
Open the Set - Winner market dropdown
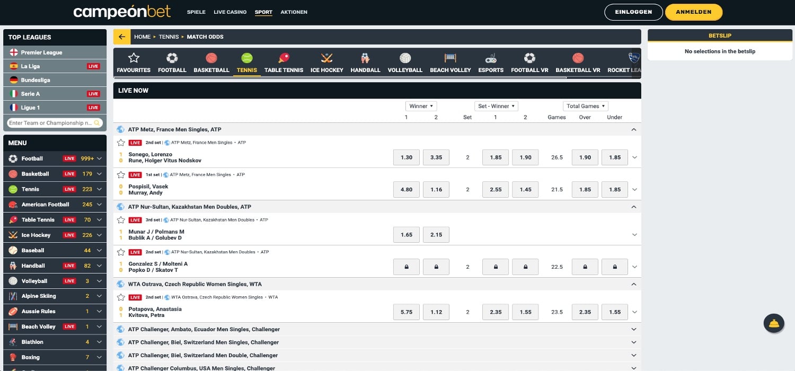[x=496, y=106]
